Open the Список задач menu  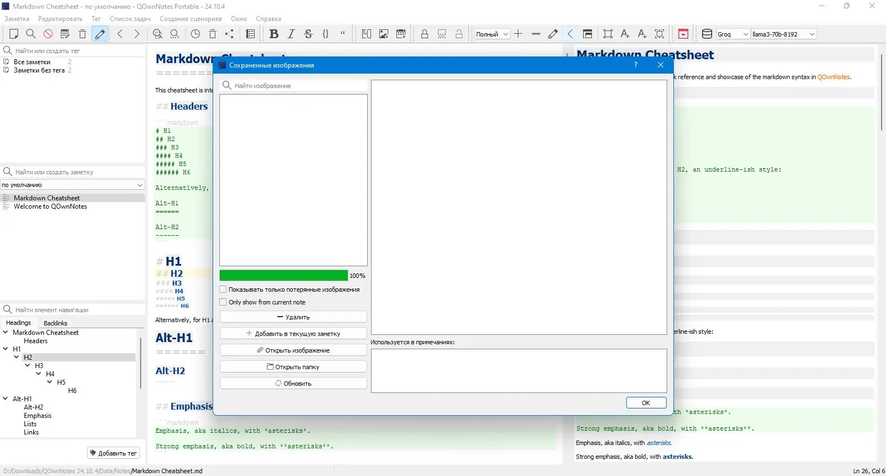tap(130, 19)
